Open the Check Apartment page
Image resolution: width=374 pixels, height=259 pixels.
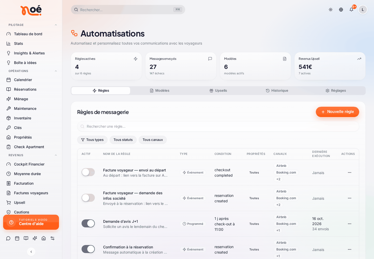click(31, 147)
